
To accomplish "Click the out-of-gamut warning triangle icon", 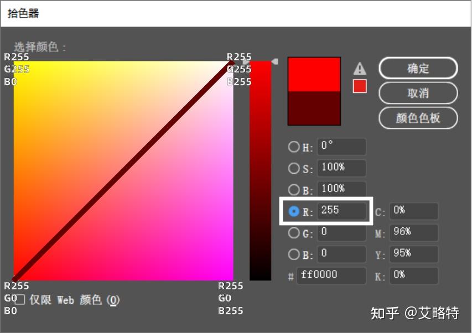I will [359, 69].
